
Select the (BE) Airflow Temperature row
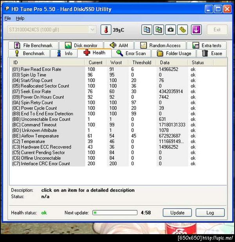pyautogui.click(x=118, y=136)
